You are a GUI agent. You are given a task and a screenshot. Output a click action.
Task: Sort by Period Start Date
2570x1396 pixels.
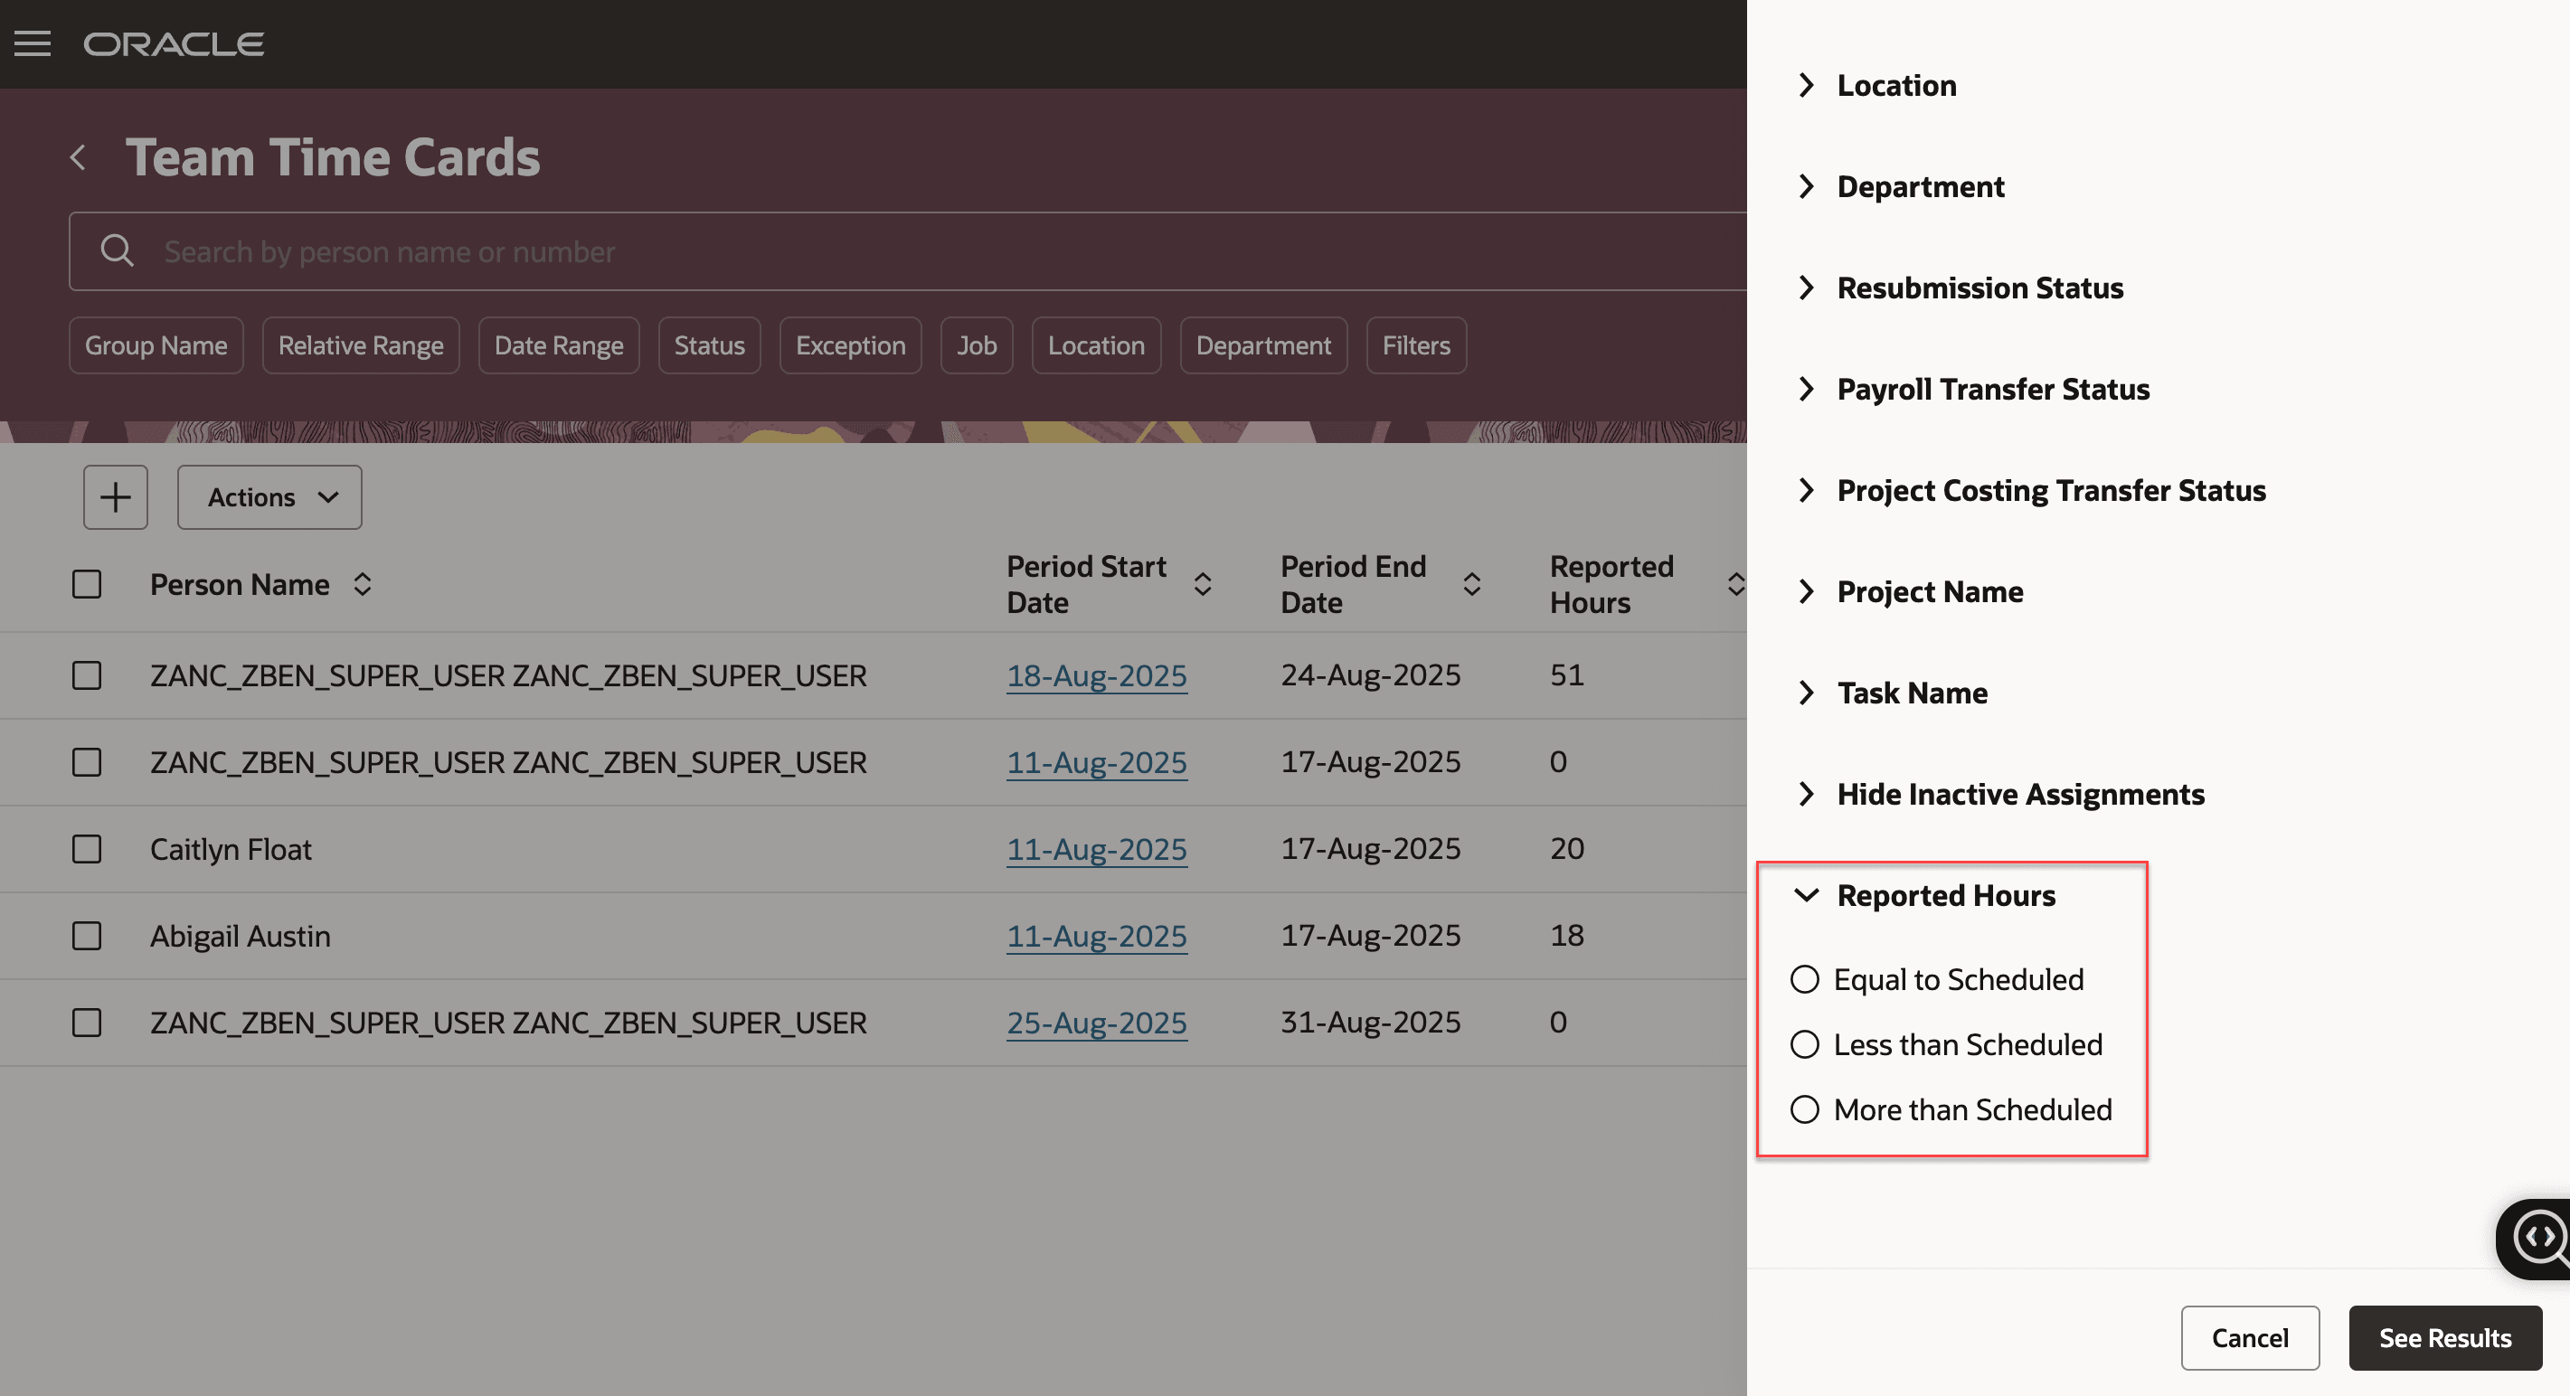click(1204, 584)
